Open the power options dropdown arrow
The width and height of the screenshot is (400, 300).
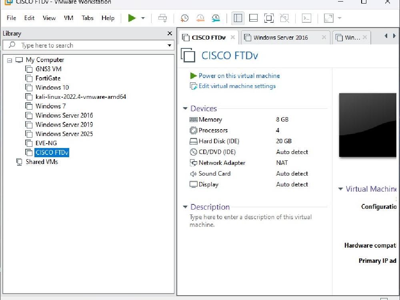(x=143, y=18)
